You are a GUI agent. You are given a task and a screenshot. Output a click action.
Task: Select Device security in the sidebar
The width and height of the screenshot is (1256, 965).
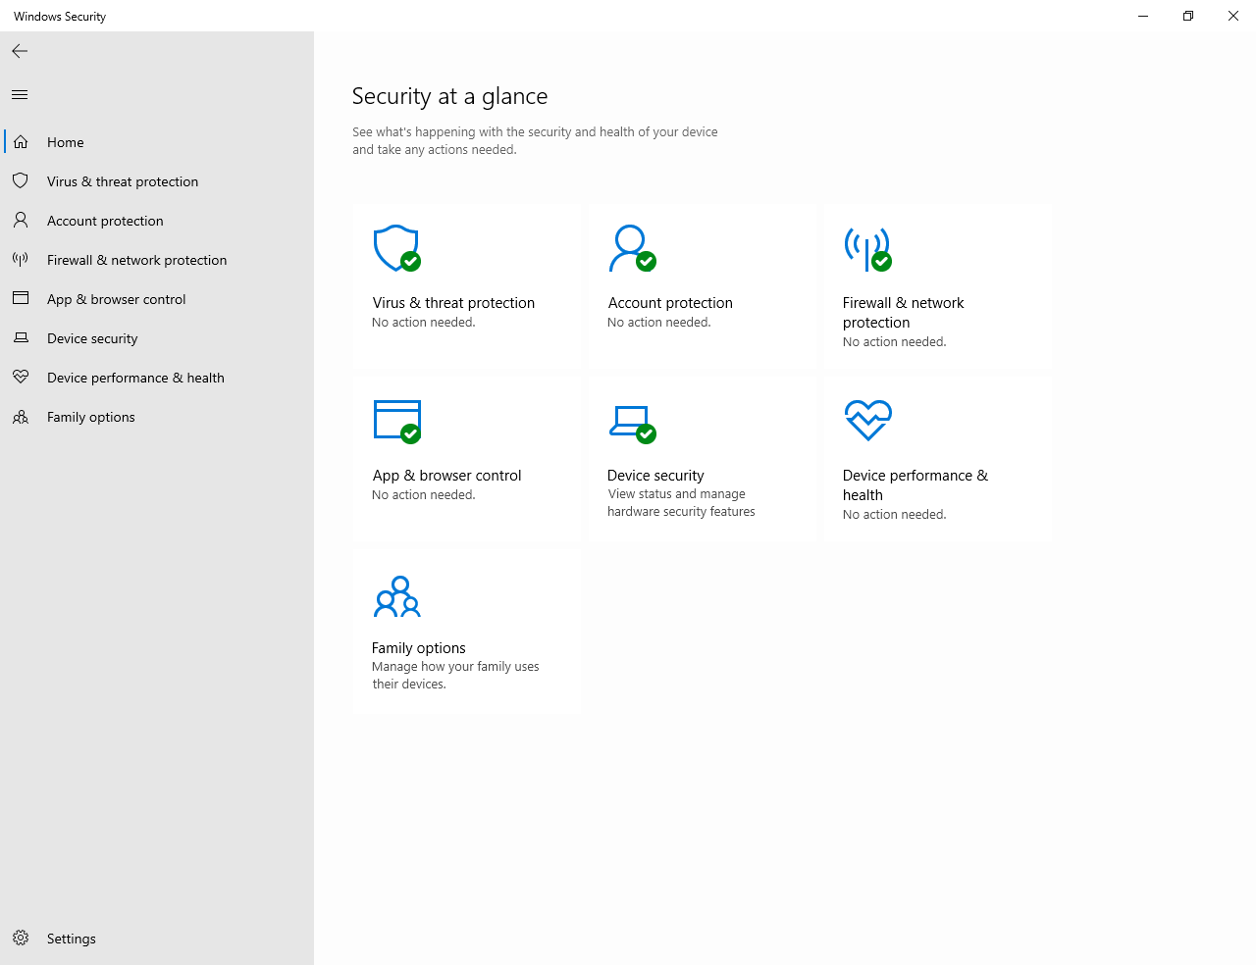92,338
